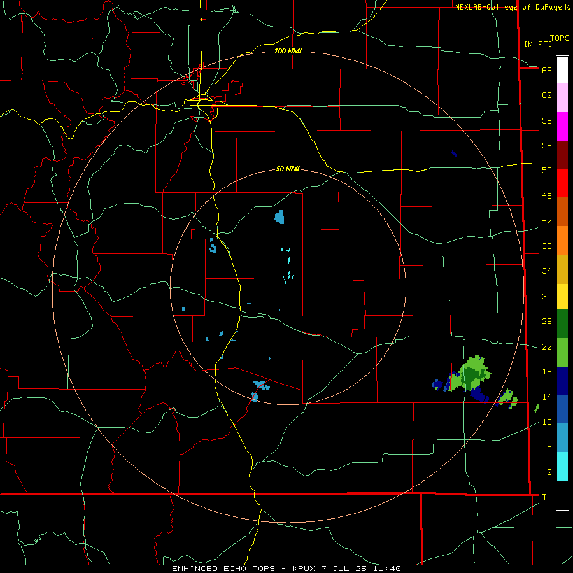This screenshot has width=573, height=573.
Task: Click the 42 value on the scale
Action: [547, 221]
